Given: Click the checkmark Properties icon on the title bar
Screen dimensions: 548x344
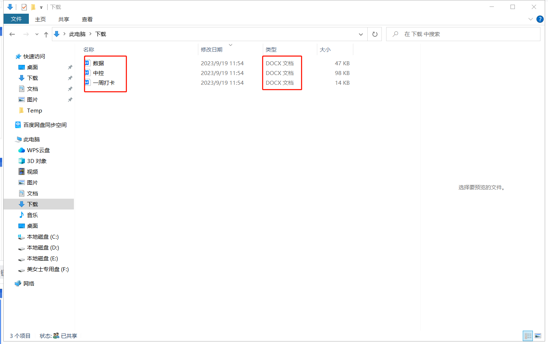Looking at the screenshot, I should tap(24, 7).
